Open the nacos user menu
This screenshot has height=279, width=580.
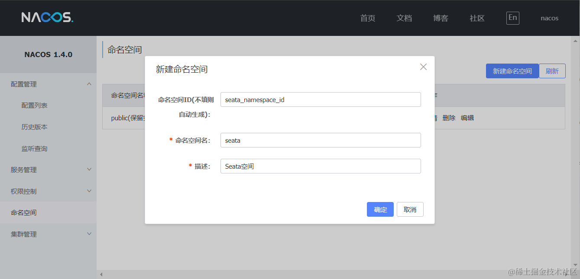coord(549,18)
